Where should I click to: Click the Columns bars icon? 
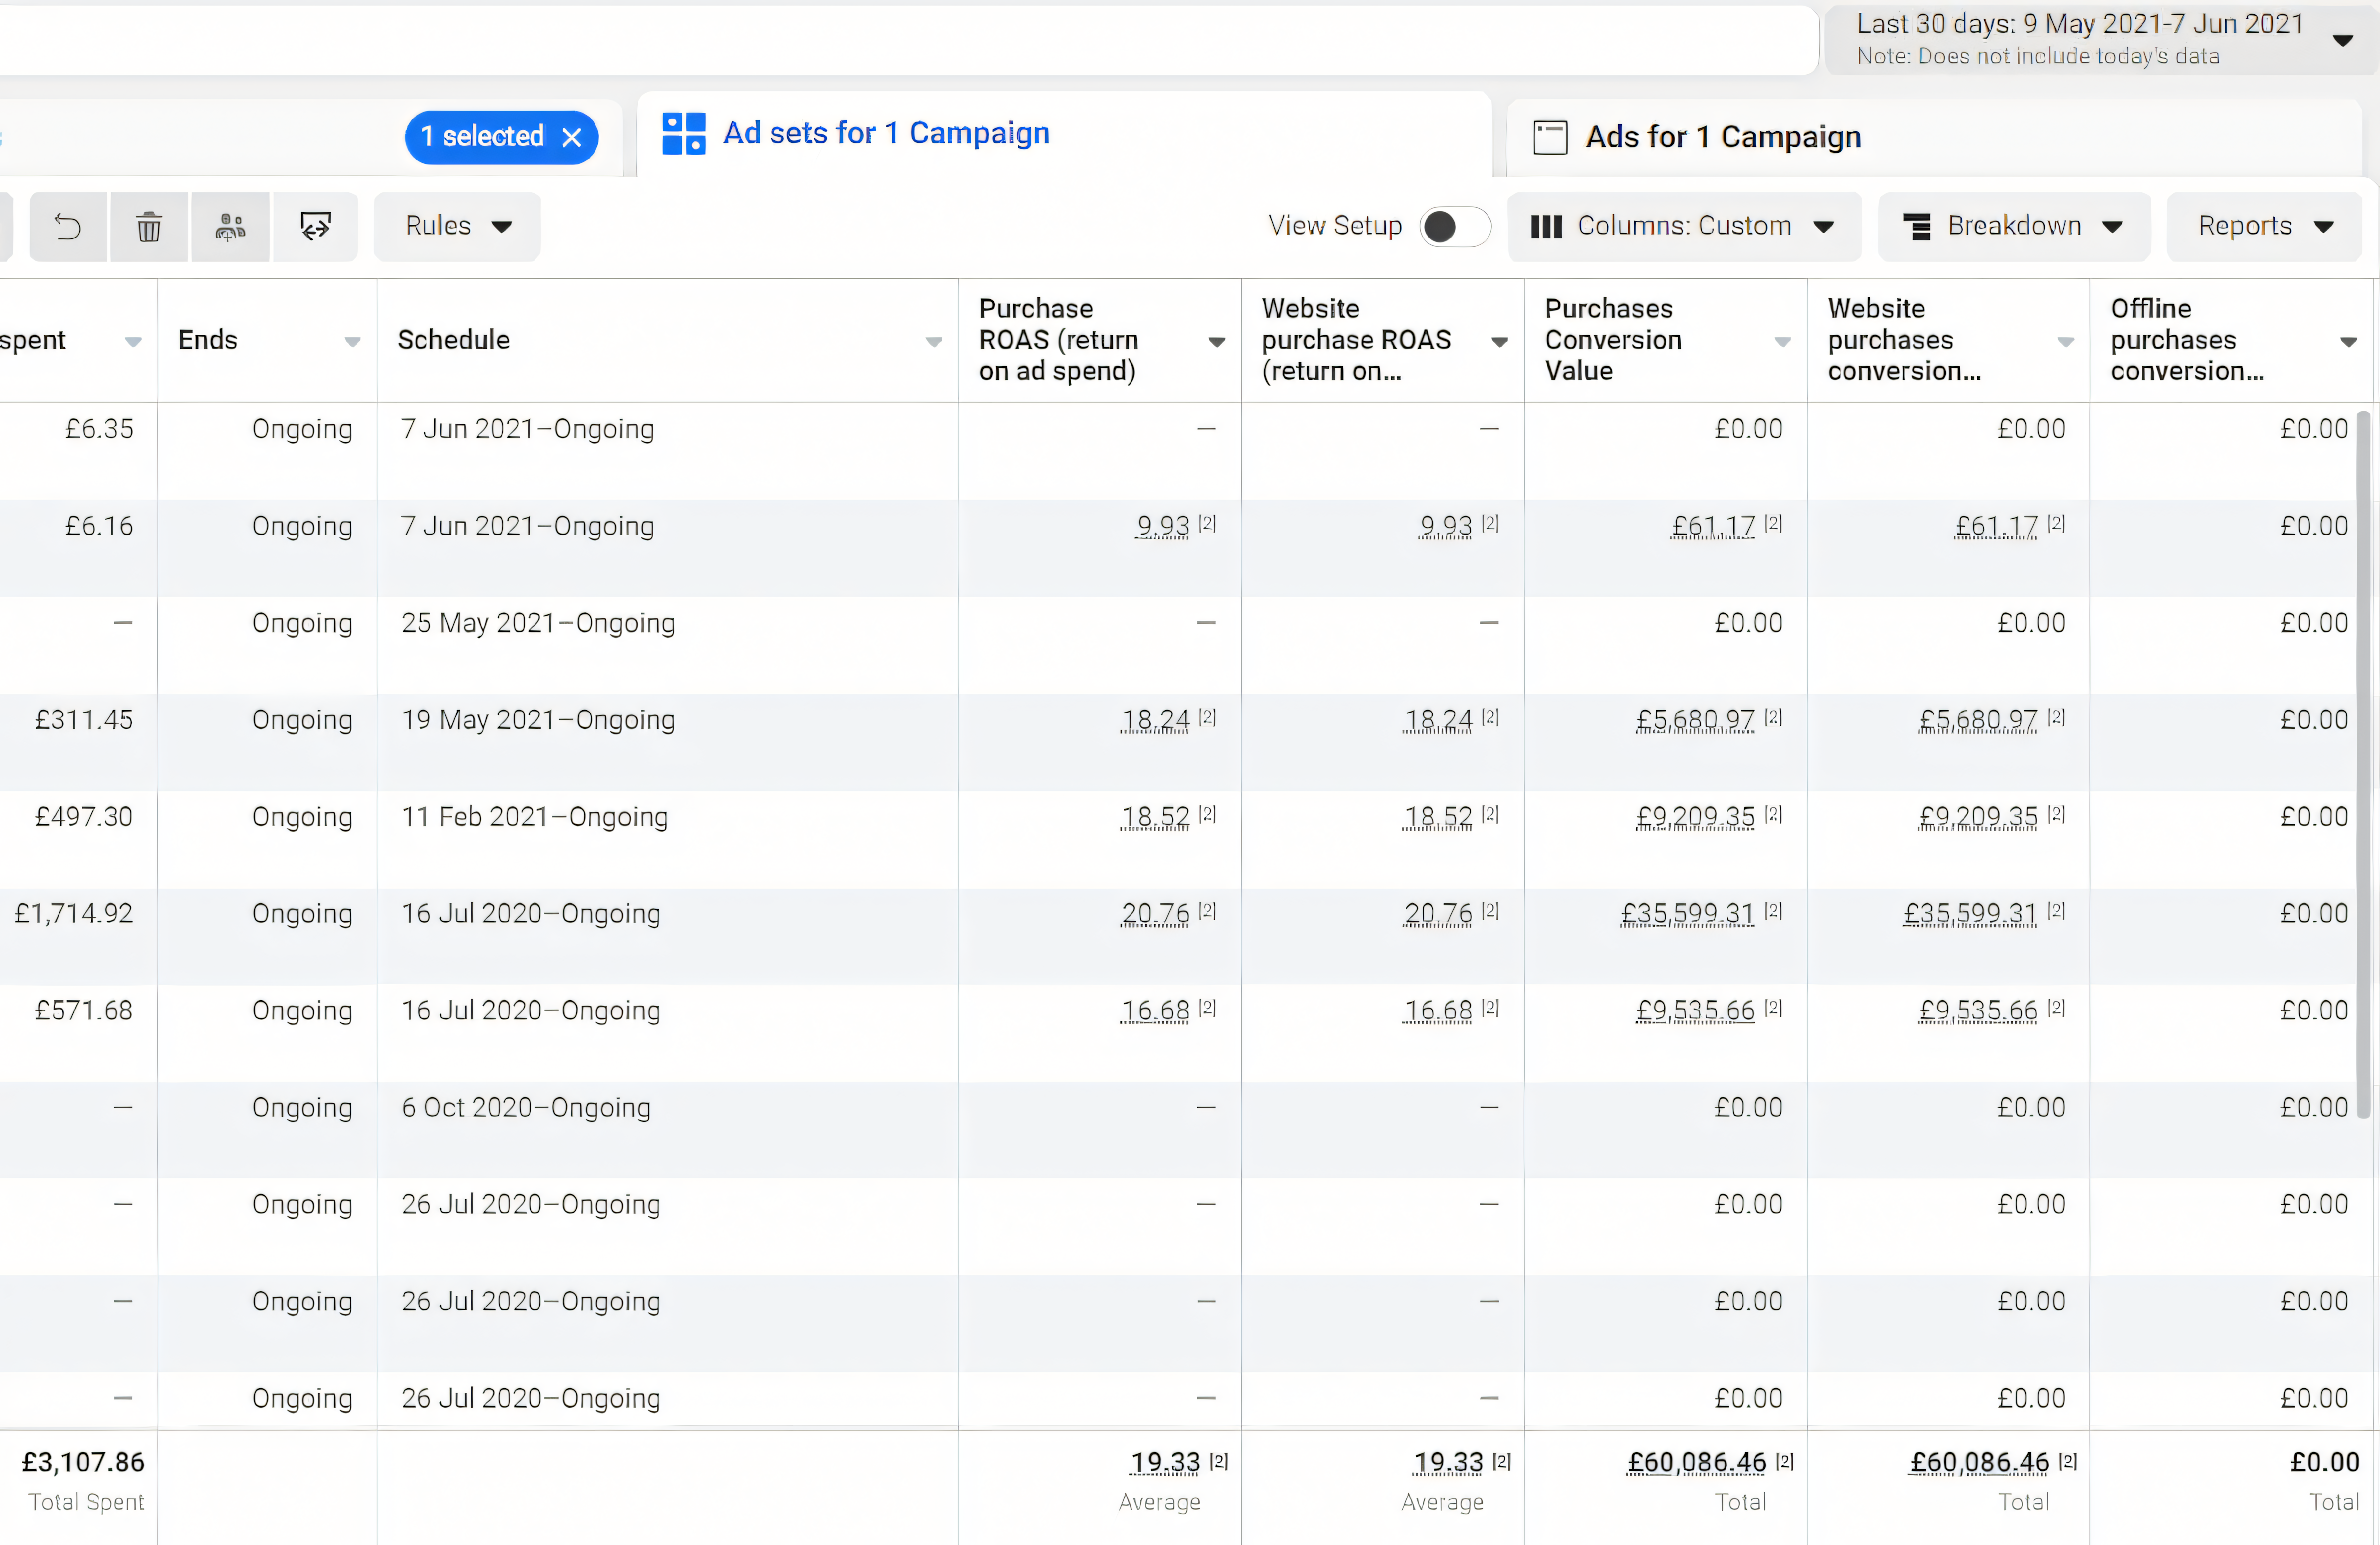1545,227
